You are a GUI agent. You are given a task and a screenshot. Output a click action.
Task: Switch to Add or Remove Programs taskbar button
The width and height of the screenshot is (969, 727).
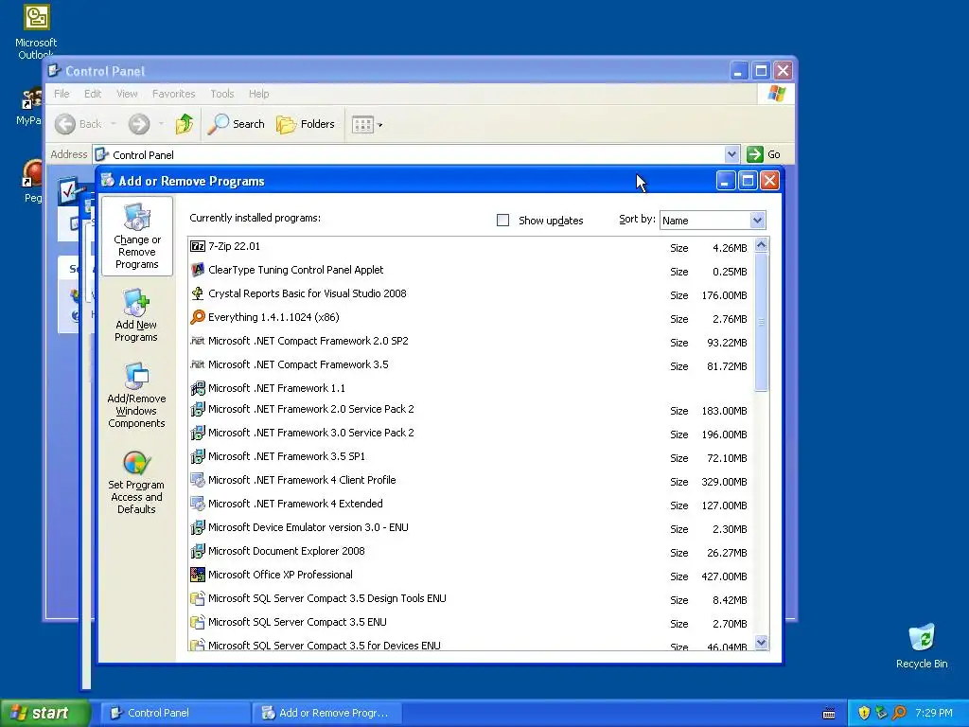tap(327, 713)
